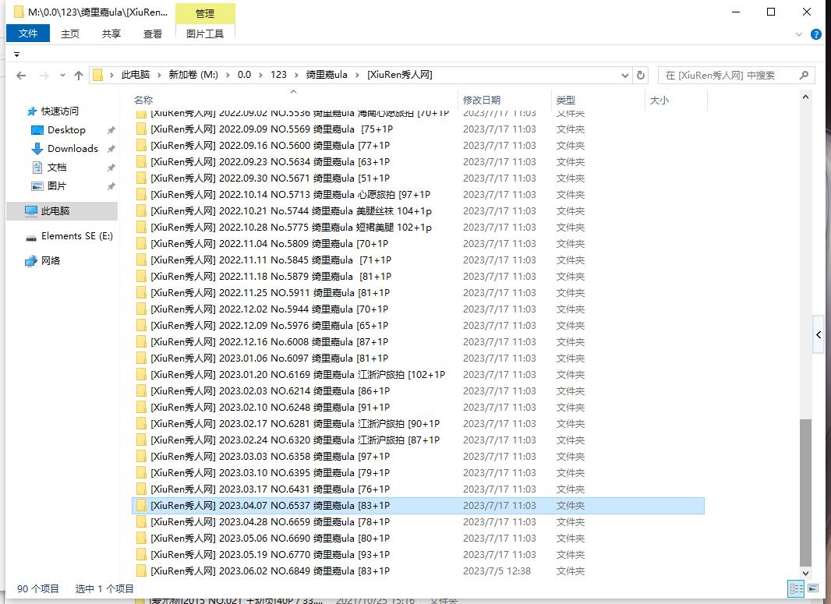
Task: Navigate to 新加卷 (M:) in the breadcrumb
Action: [x=193, y=76]
